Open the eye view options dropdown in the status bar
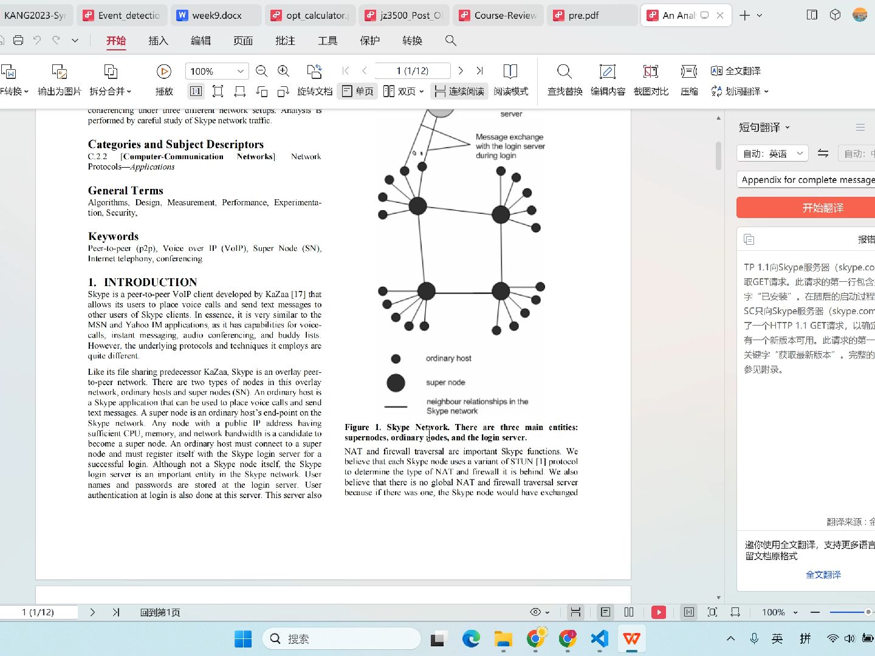Screen dimensions: 875x656 (x=540, y=612)
